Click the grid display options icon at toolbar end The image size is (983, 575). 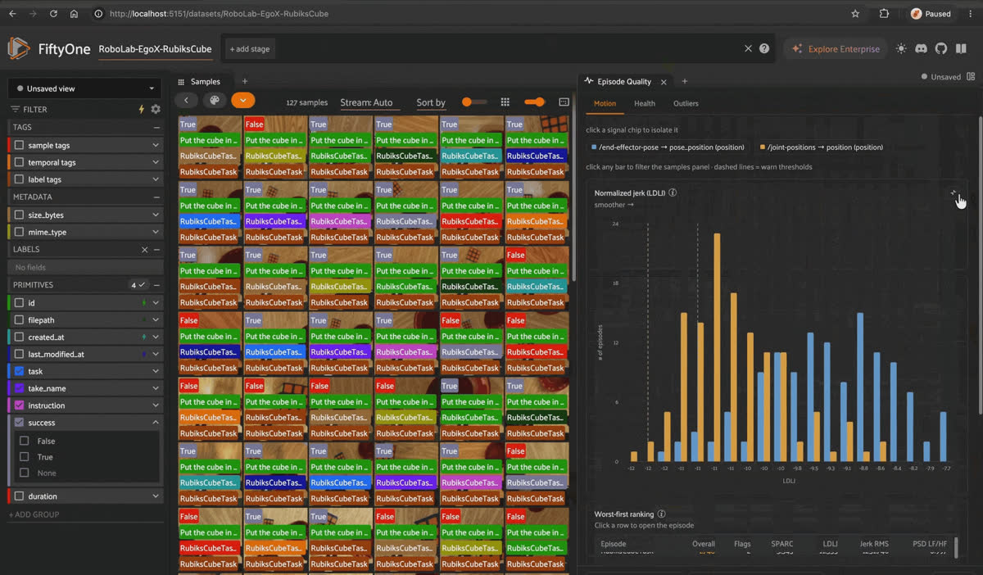(564, 102)
